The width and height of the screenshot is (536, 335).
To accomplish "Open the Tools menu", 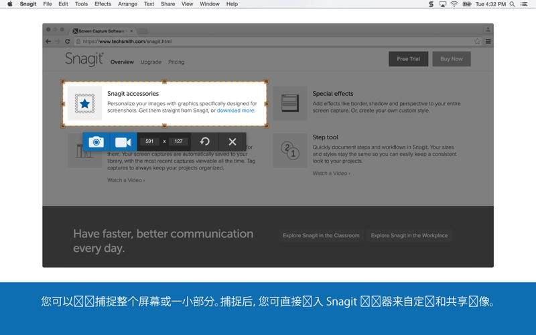I will [81, 4].
